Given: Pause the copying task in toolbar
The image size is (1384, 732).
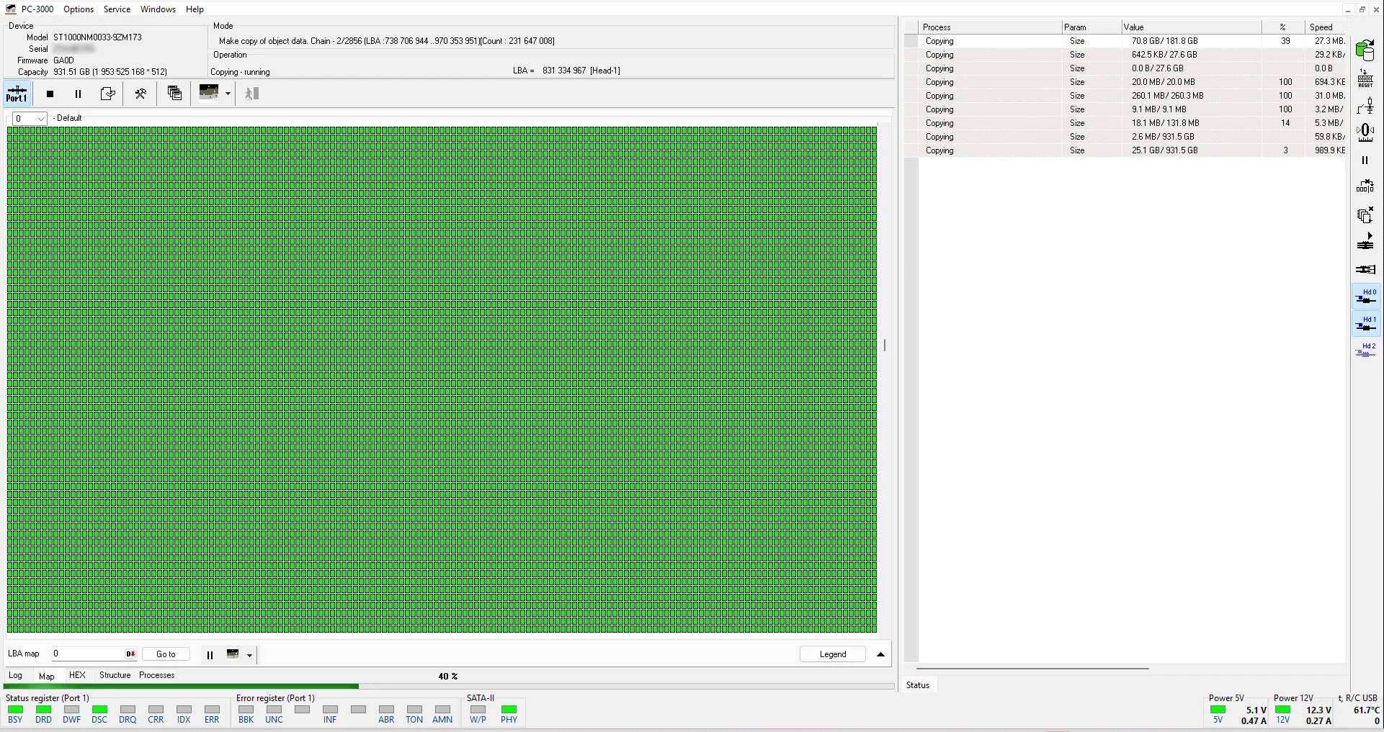Looking at the screenshot, I should click(x=78, y=94).
